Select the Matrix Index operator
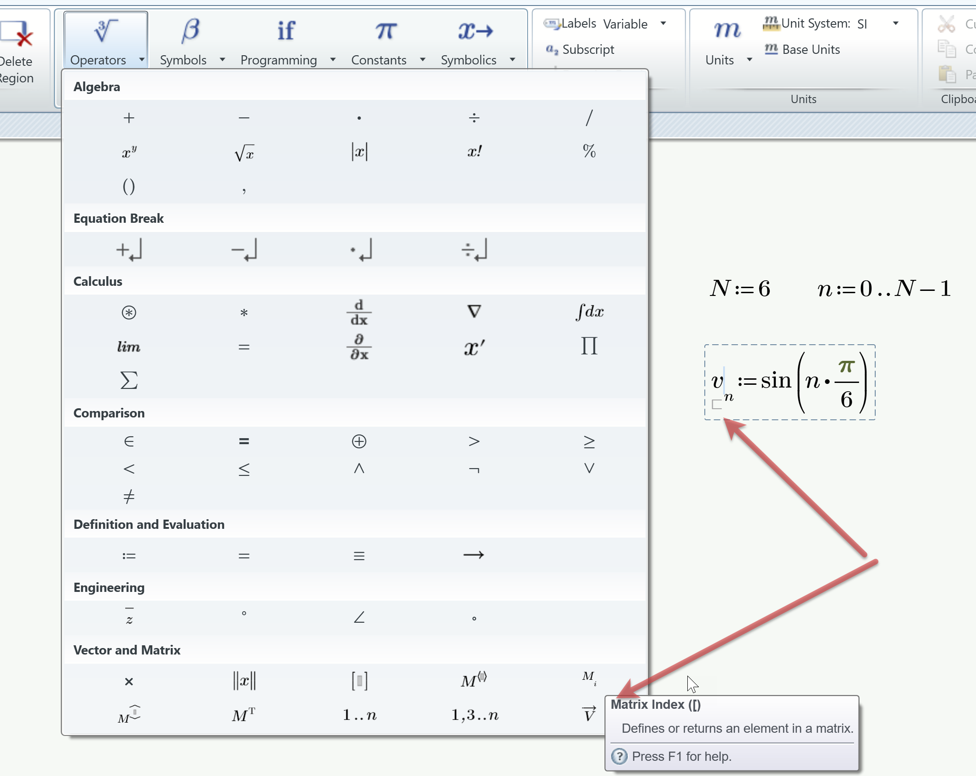This screenshot has width=976, height=776. pos(589,679)
